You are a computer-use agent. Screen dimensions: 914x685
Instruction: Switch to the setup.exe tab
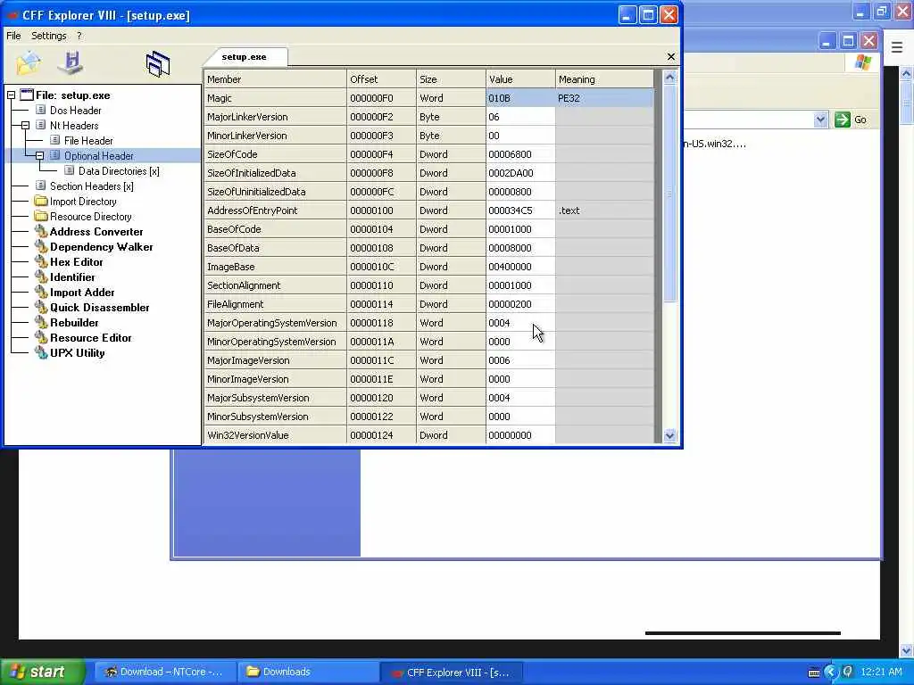(245, 57)
